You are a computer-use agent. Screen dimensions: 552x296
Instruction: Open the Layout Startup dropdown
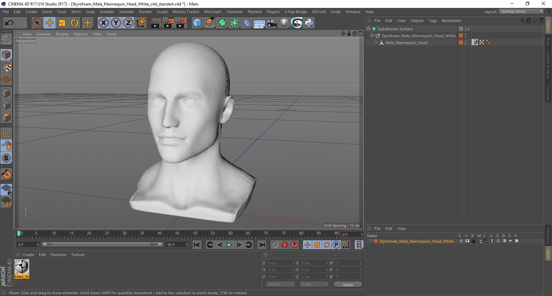[x=521, y=11]
